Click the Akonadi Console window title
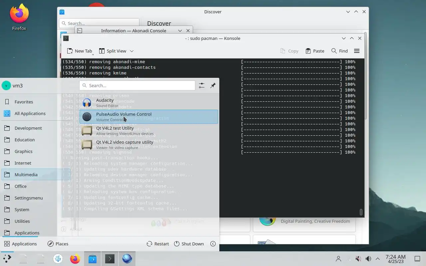This screenshot has width=426, height=266. coord(133,31)
